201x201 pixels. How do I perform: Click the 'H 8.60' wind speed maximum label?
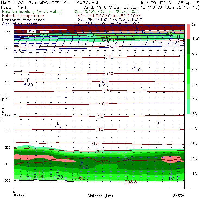click(28, 83)
